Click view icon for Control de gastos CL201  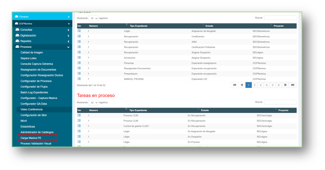pos(79,126)
